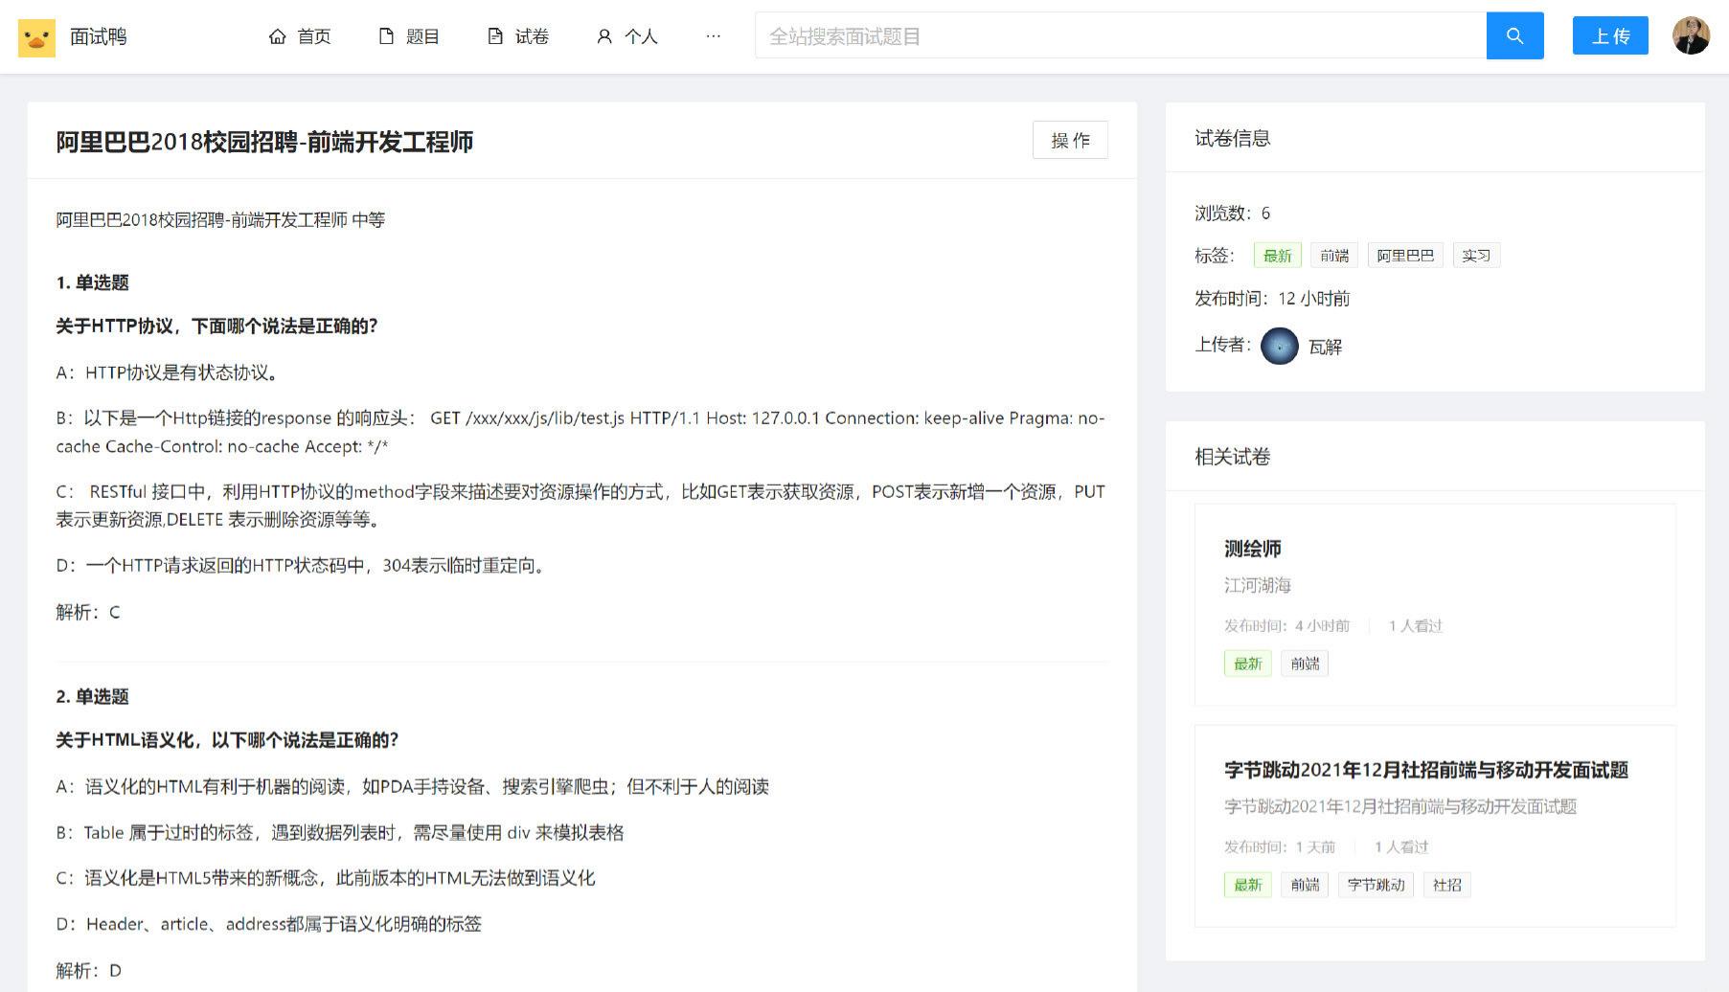Select the 首页 home icon
Screen dimensions: 1729x992
(278, 35)
